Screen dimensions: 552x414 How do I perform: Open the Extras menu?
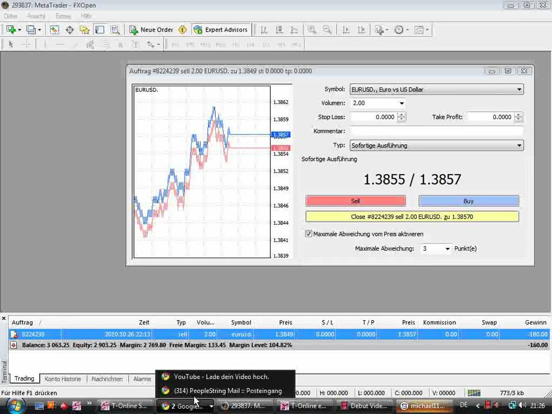click(63, 16)
